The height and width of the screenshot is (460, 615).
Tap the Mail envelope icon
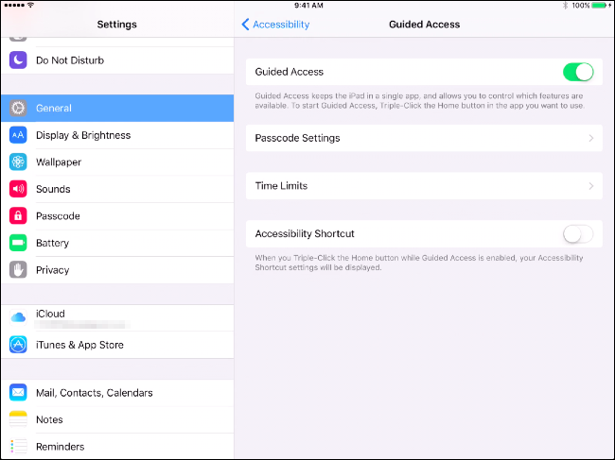point(18,393)
